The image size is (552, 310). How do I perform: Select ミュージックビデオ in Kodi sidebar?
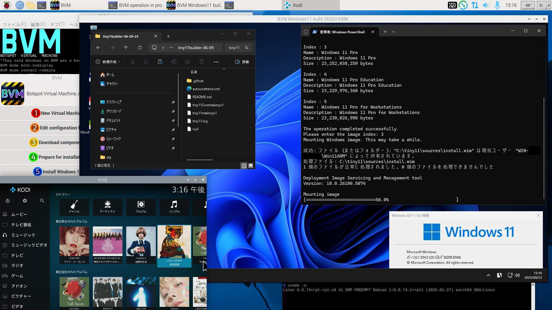point(29,245)
